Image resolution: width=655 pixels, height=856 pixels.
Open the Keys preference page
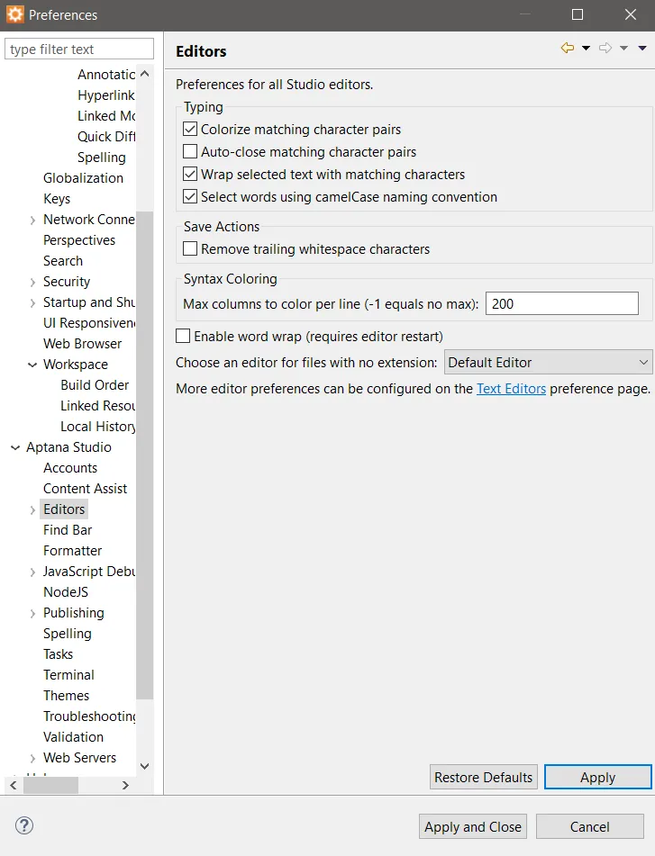(x=57, y=199)
